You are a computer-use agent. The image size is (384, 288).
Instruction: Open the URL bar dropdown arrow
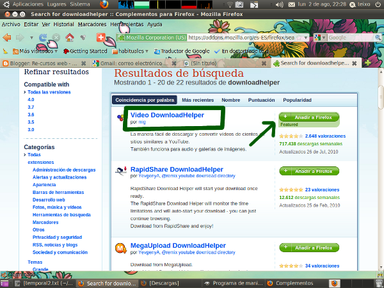coord(306,38)
